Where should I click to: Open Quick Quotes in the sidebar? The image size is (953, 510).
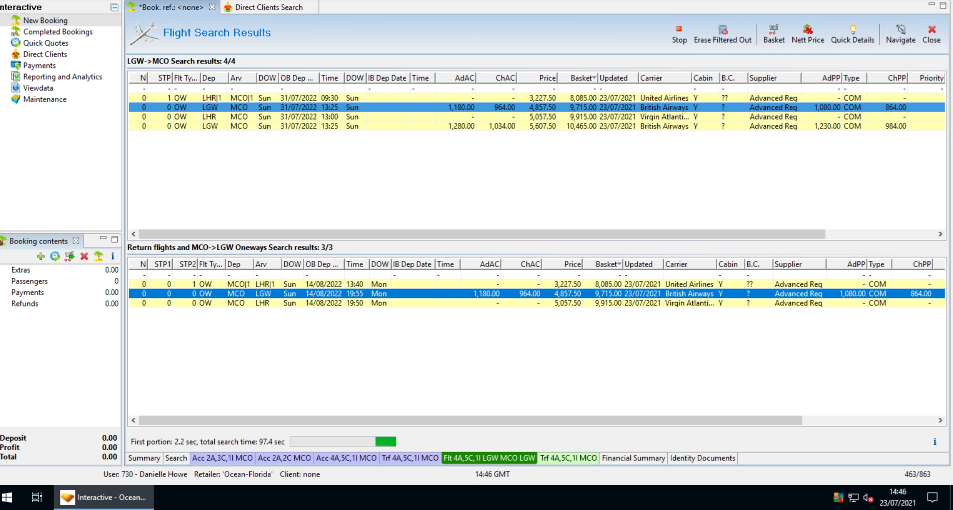pyautogui.click(x=46, y=43)
